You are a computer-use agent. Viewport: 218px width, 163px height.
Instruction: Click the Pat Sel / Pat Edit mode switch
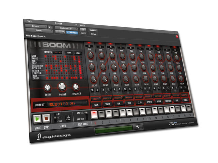87,115
